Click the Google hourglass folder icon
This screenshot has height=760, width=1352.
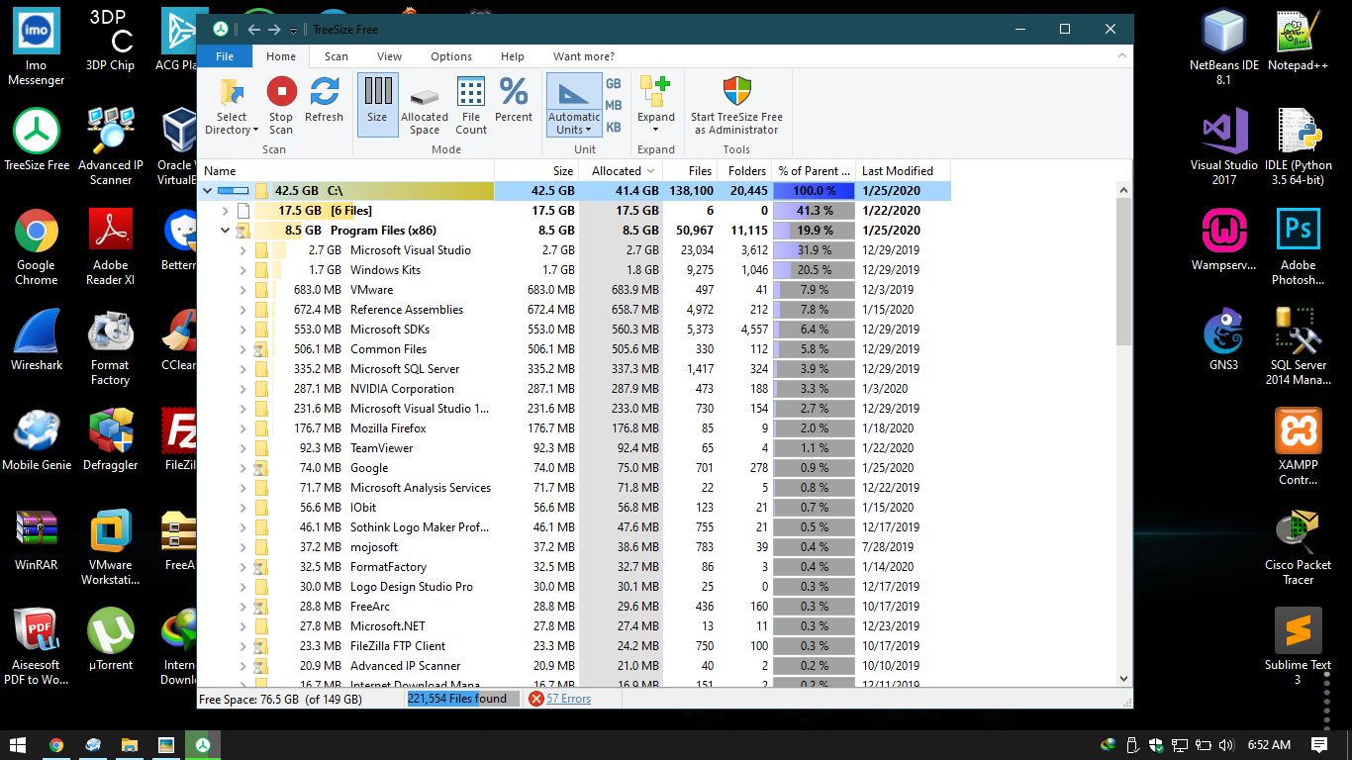(x=260, y=468)
